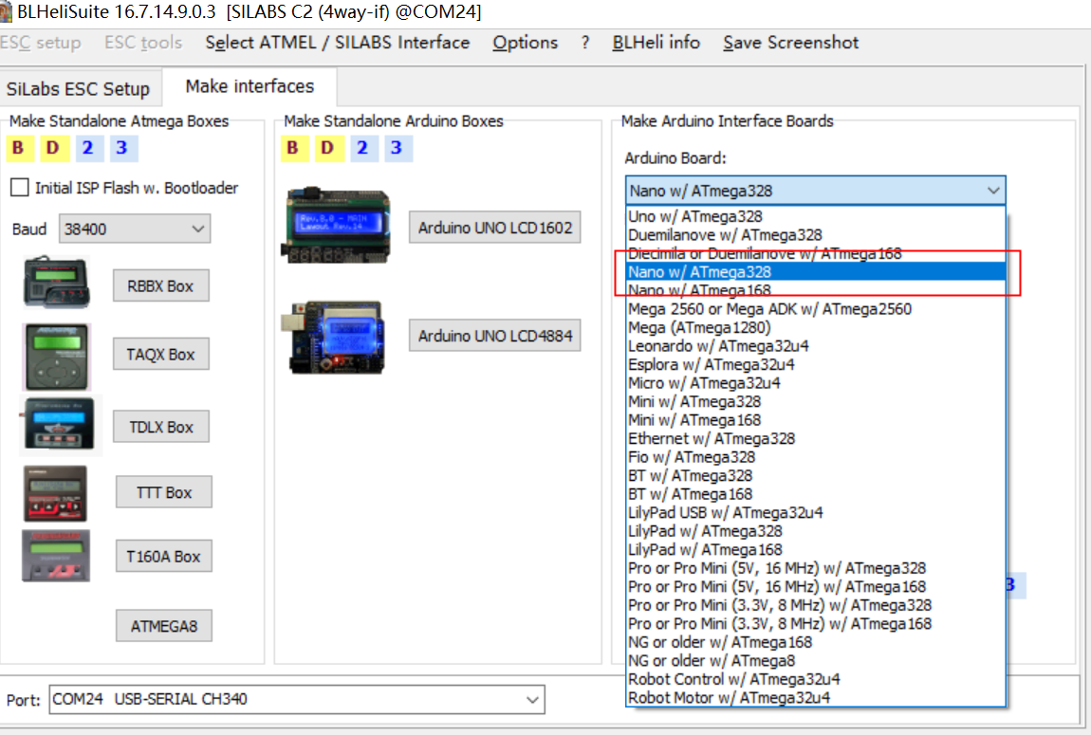This screenshot has height=735, width=1091.
Task: Click the 2 icon under Arduino Boxes
Action: coord(362,148)
